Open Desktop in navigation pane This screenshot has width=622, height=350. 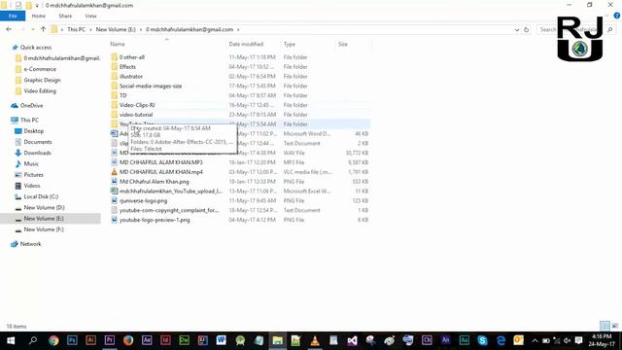tap(34, 131)
